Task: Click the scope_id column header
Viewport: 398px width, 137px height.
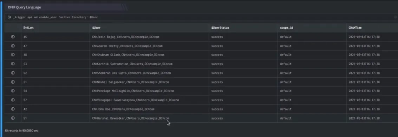Action: pyautogui.click(x=286, y=28)
